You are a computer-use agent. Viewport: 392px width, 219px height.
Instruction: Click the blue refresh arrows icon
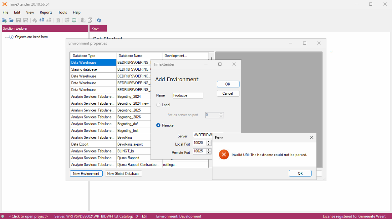(x=99, y=20)
